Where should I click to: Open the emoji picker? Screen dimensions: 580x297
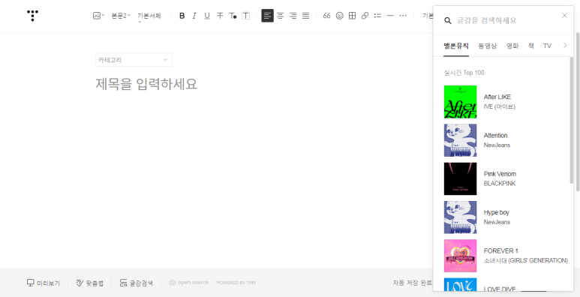coord(340,16)
